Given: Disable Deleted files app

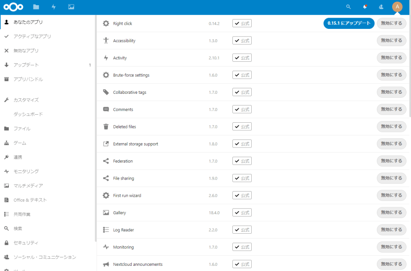Looking at the screenshot, I should [x=391, y=126].
